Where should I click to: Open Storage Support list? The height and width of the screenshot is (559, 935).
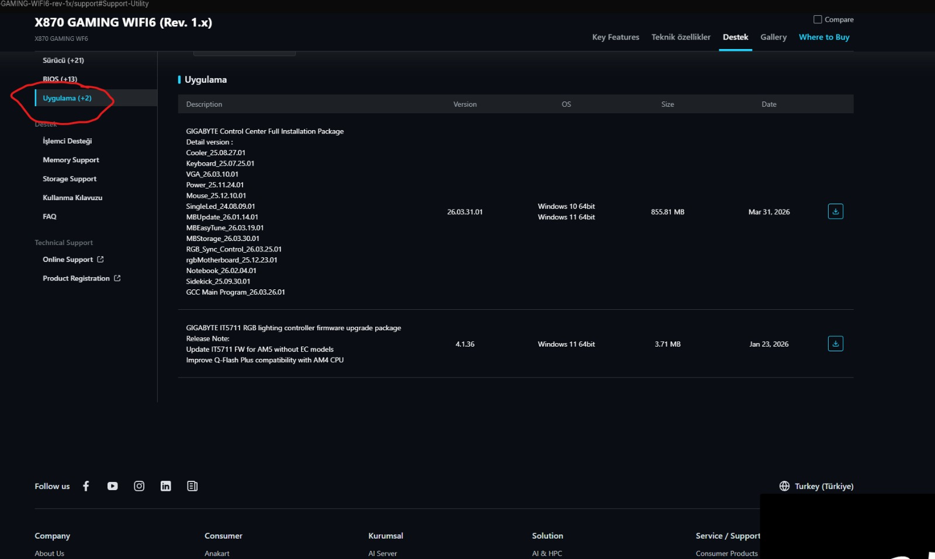point(70,179)
